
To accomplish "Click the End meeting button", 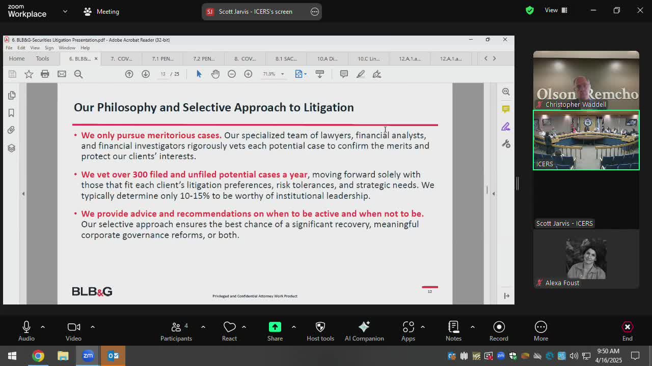I will click(x=627, y=331).
